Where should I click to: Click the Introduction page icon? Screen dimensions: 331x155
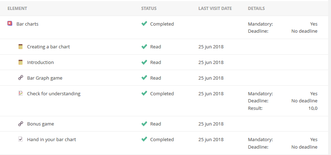point(21,62)
